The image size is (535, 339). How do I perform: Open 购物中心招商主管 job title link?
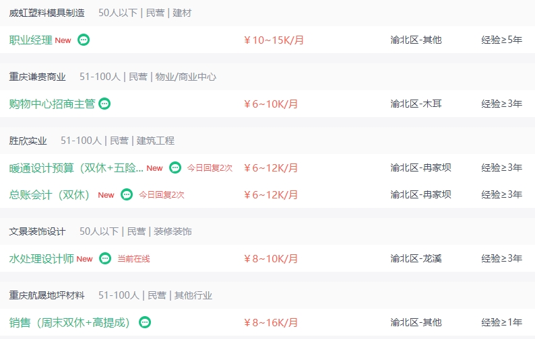click(x=52, y=104)
